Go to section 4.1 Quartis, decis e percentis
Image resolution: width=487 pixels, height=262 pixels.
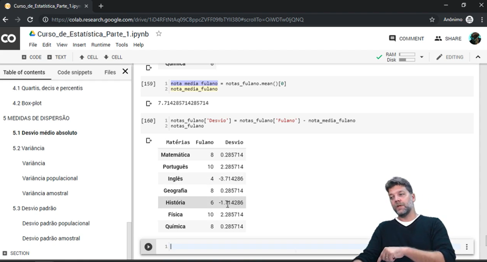(47, 88)
